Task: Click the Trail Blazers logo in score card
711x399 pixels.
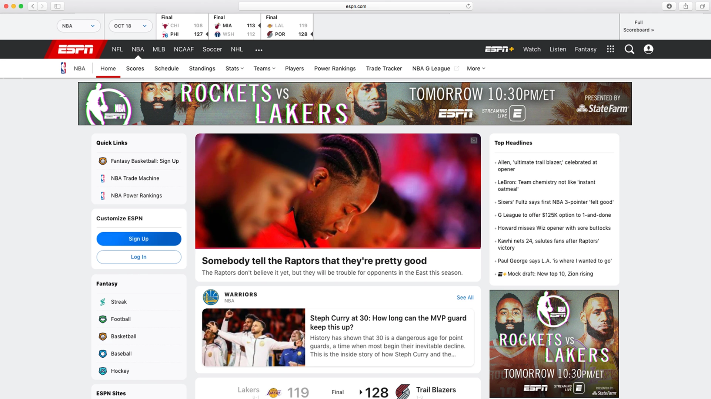Action: (x=403, y=392)
